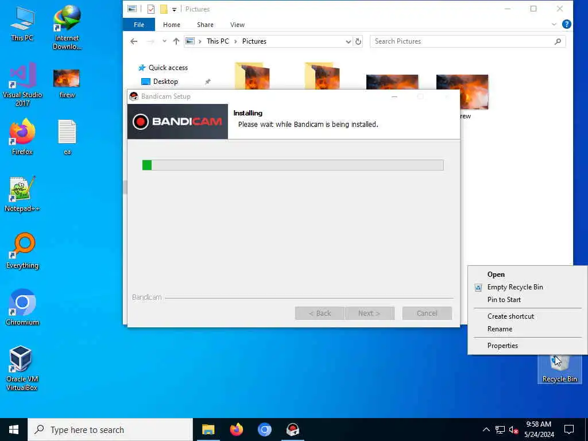Select the first fire folder thumbnail
Viewport: 588px width, 441px height.
click(252, 76)
